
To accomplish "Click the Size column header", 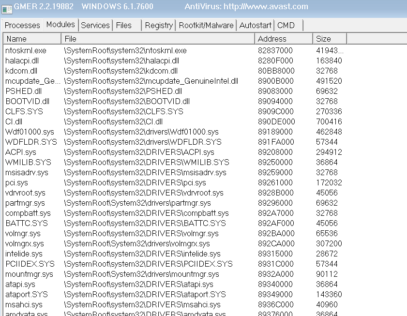I will pyautogui.click(x=330, y=39).
